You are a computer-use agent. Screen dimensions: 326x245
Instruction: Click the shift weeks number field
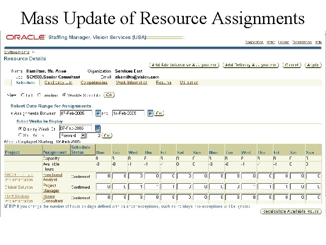click(x=94, y=135)
